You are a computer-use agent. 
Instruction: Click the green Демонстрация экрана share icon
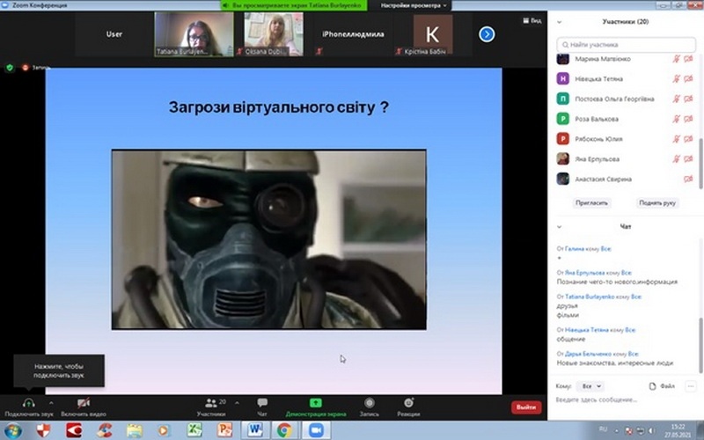pyautogui.click(x=315, y=402)
